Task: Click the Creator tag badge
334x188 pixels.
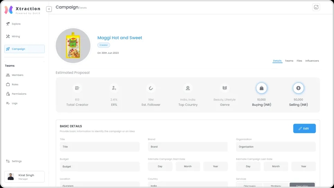Action: point(104,45)
